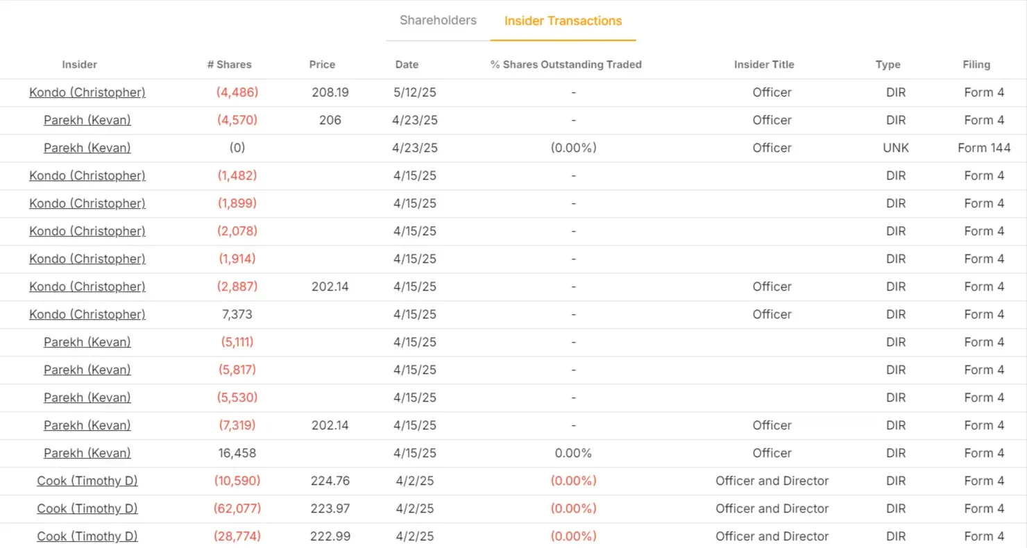1027x548 pixels.
Task: Open Kondo (Christopher) profile from the 5/12/25 row
Action: coord(87,92)
